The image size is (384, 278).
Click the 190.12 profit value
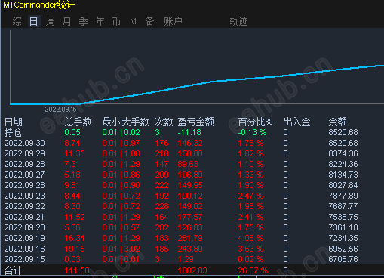click(x=190, y=196)
